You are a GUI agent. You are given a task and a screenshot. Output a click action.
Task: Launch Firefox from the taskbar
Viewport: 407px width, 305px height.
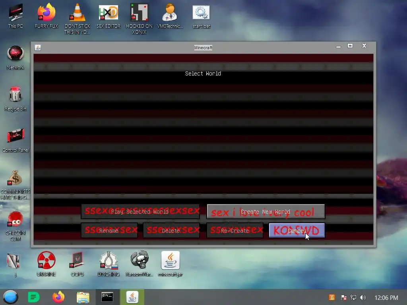(58, 297)
